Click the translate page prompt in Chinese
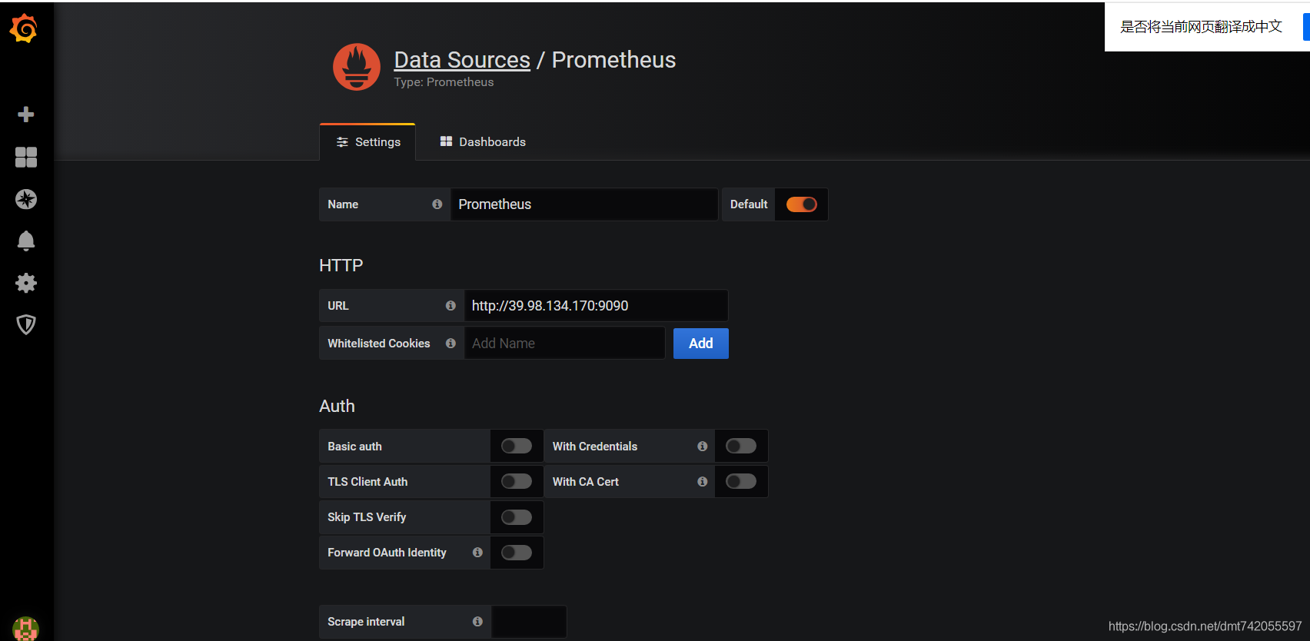 click(1201, 27)
